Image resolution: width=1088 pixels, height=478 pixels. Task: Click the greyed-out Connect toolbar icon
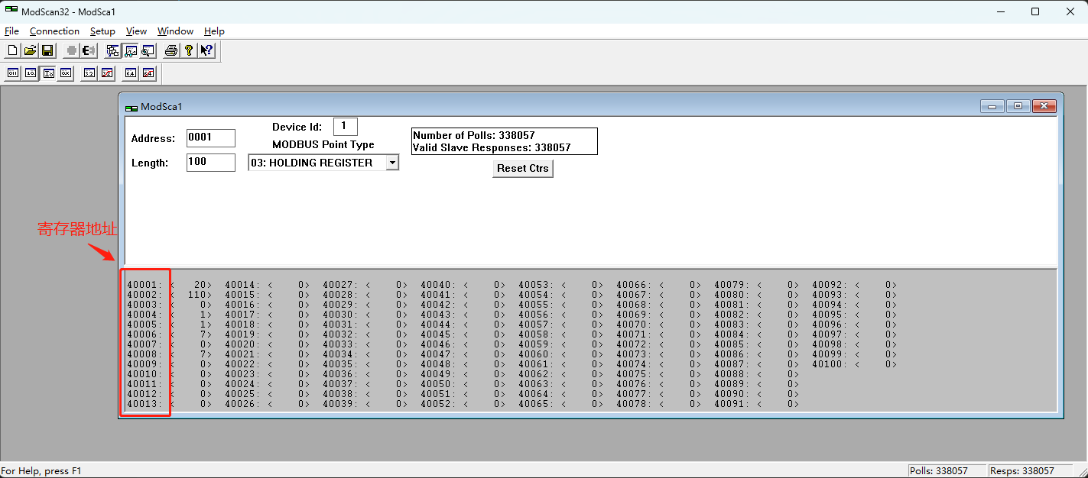point(71,50)
